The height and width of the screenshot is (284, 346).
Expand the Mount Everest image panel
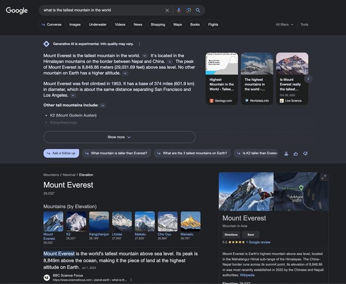(x=324, y=177)
